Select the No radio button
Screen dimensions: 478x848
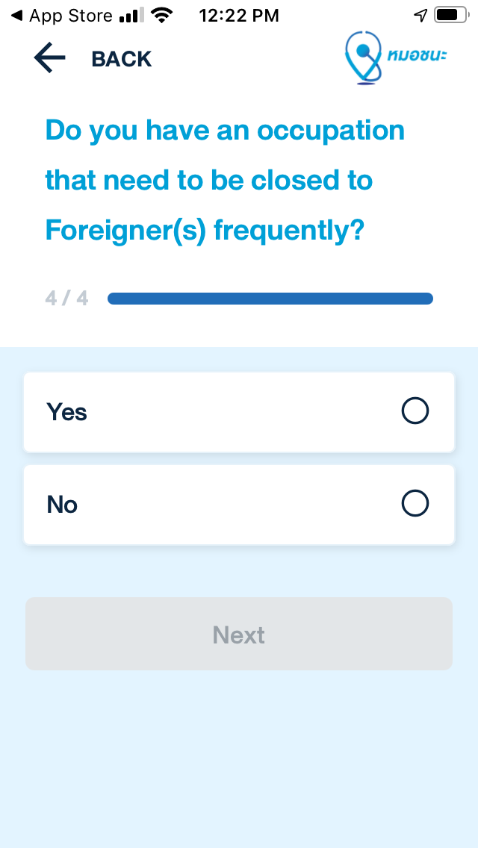tap(415, 503)
